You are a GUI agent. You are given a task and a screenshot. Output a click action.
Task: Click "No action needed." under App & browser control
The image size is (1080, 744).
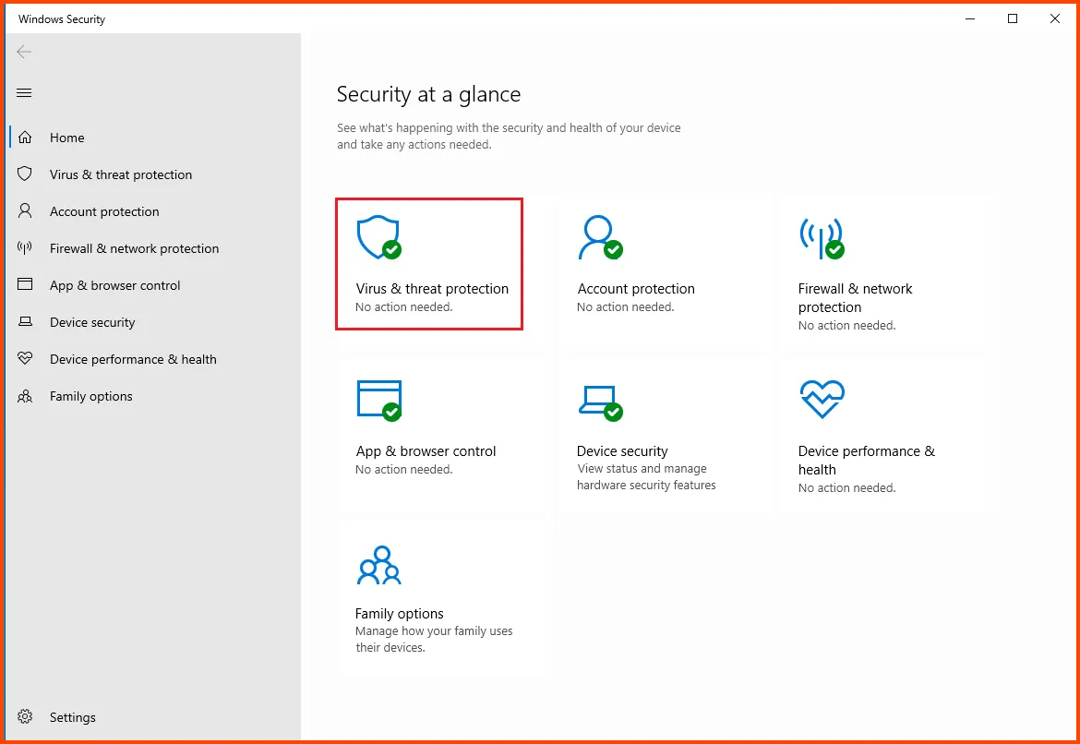click(403, 470)
